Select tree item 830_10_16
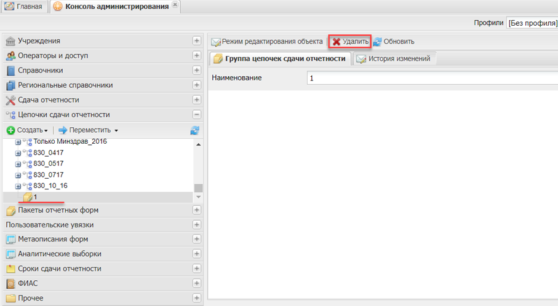This screenshot has width=558, height=306. [50, 186]
